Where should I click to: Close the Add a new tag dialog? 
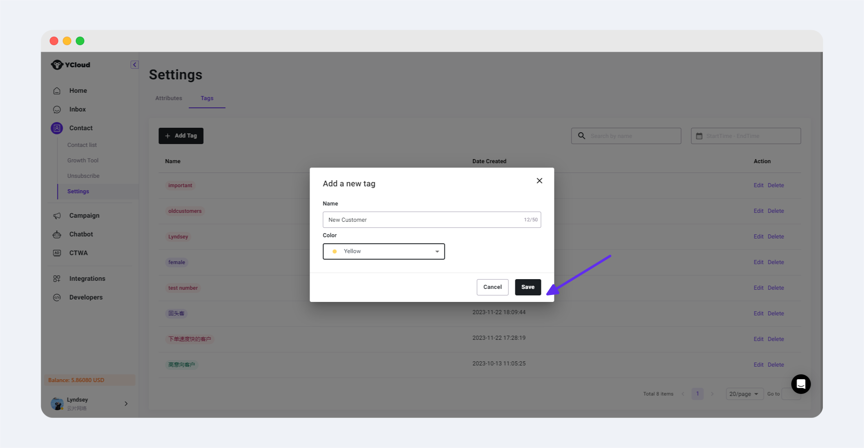(x=539, y=181)
